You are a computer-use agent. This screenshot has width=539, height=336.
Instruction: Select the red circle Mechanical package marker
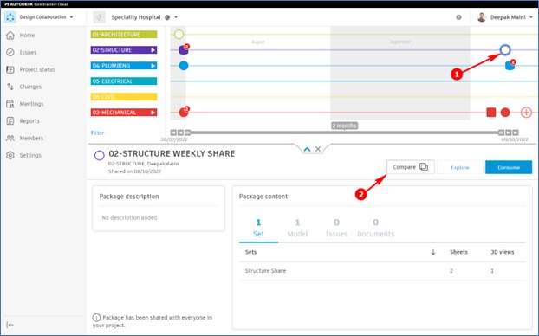(x=505, y=113)
